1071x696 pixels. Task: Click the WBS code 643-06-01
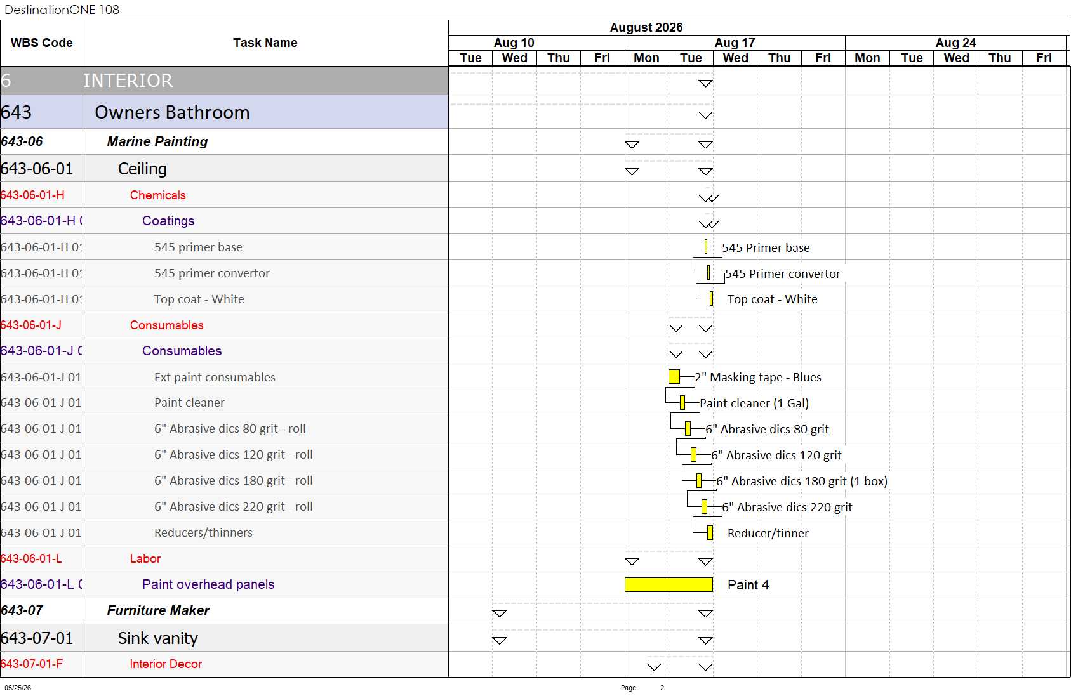click(37, 169)
